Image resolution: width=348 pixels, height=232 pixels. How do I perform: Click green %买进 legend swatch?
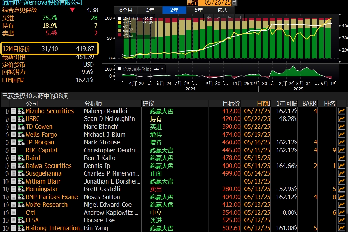pos(119,27)
